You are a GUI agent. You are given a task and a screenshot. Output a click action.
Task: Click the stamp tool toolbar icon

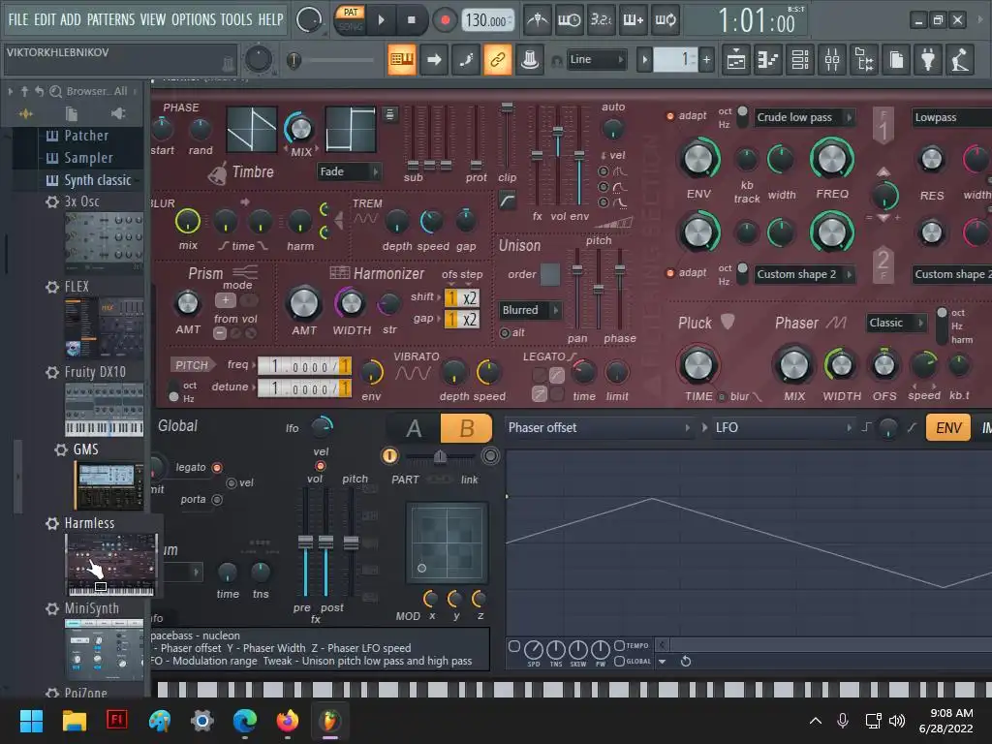530,60
